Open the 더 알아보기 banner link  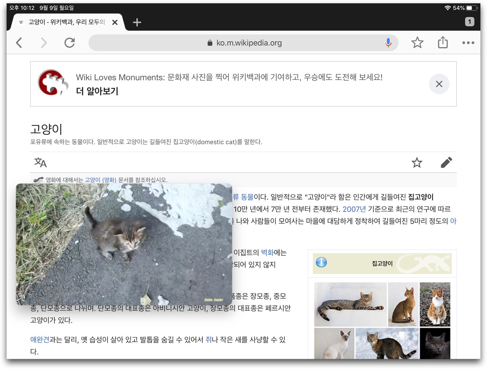[x=97, y=91]
